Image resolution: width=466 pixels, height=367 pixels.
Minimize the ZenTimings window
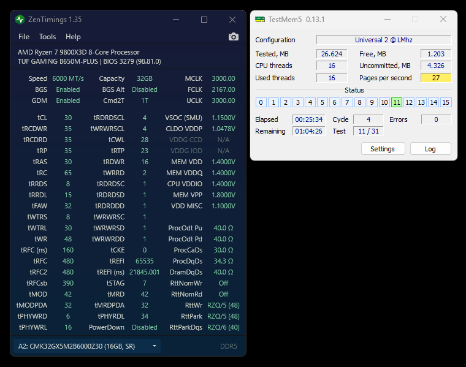click(x=176, y=20)
